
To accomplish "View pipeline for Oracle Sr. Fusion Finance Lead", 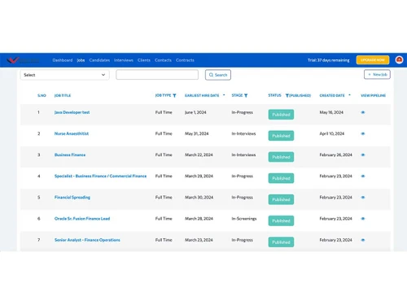I will (363, 219).
